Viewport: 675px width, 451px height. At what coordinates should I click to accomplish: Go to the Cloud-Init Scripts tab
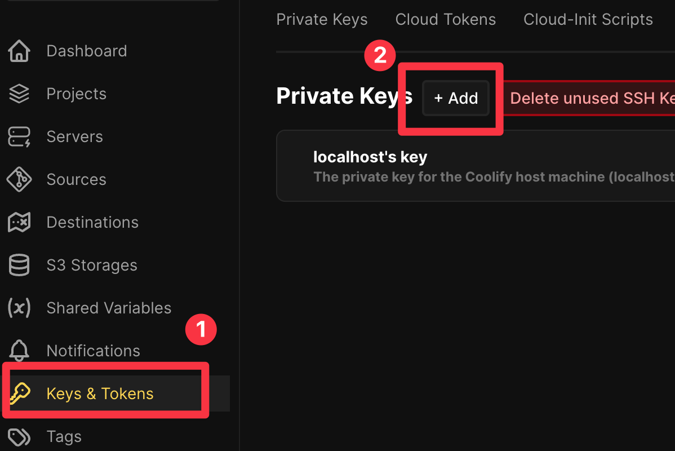(x=588, y=20)
